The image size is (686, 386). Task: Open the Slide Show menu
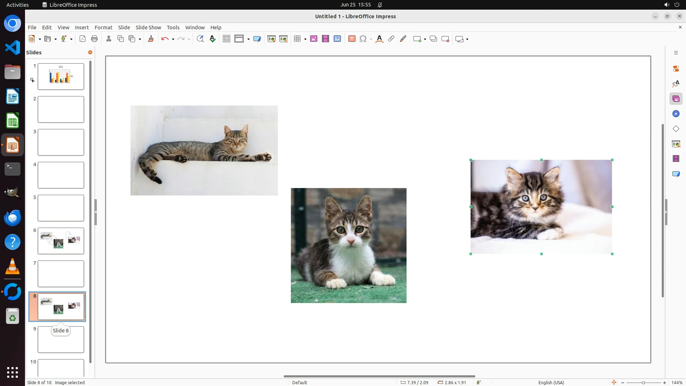coord(148,28)
